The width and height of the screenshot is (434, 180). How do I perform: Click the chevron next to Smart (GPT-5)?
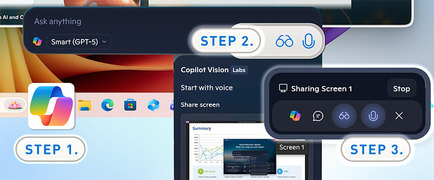pos(104,41)
